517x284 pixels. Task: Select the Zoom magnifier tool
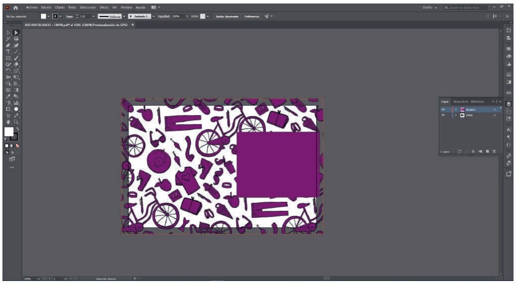pyautogui.click(x=16, y=121)
